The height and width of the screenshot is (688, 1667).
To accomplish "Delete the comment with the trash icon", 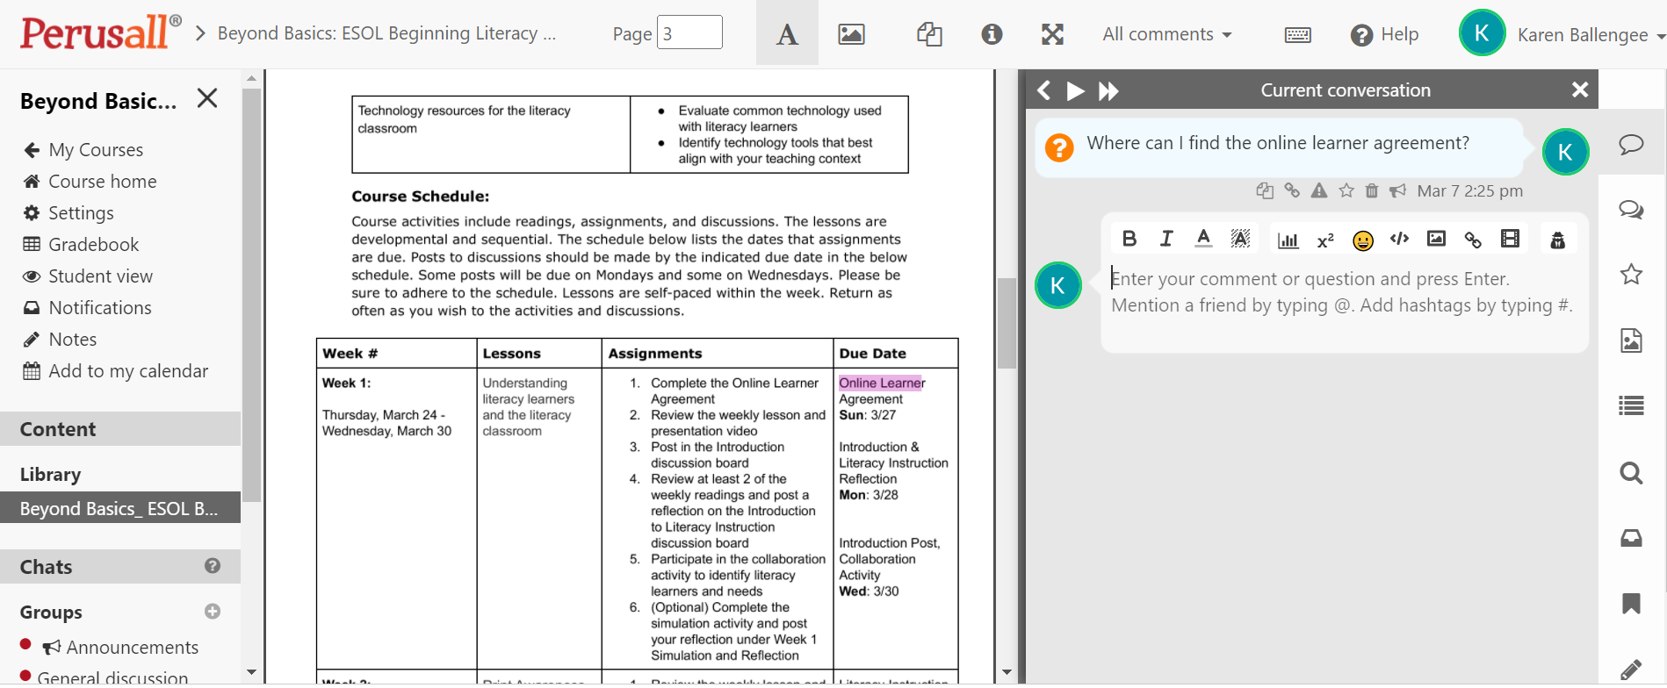I will (x=1372, y=191).
